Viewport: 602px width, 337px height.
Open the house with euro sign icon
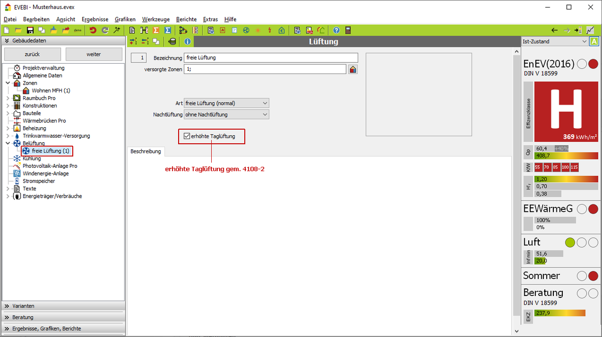click(282, 30)
